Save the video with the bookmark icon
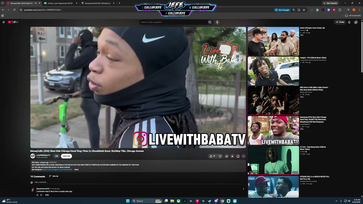 pyautogui.click(x=238, y=156)
